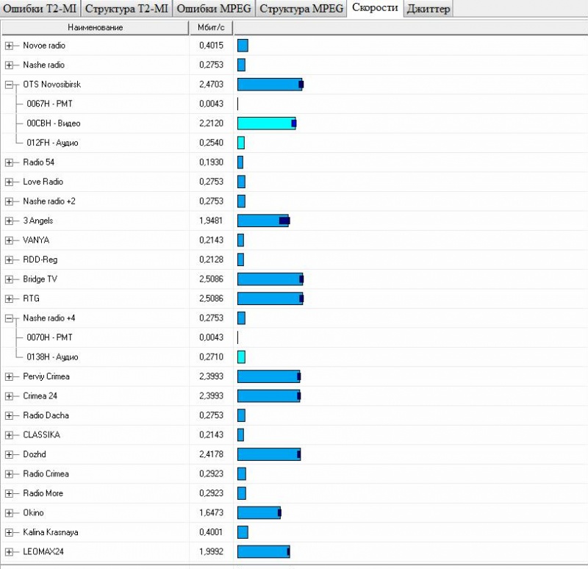Collapse the OTS Novosibirsk tree node

10,85
